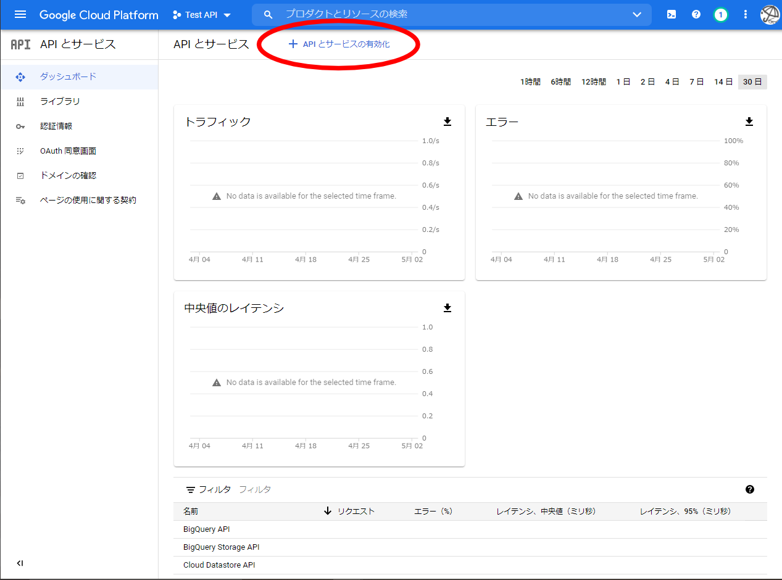
Task: Click the filter list icon
Action: coord(191,489)
